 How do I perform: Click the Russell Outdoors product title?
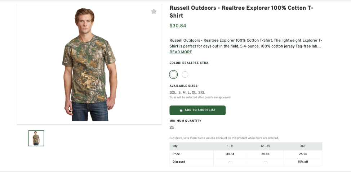coord(241,12)
